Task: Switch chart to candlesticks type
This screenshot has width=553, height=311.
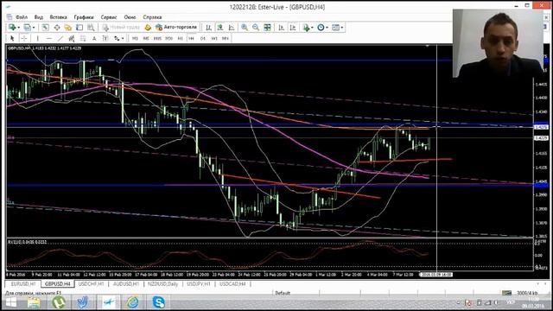Action: 220,28
